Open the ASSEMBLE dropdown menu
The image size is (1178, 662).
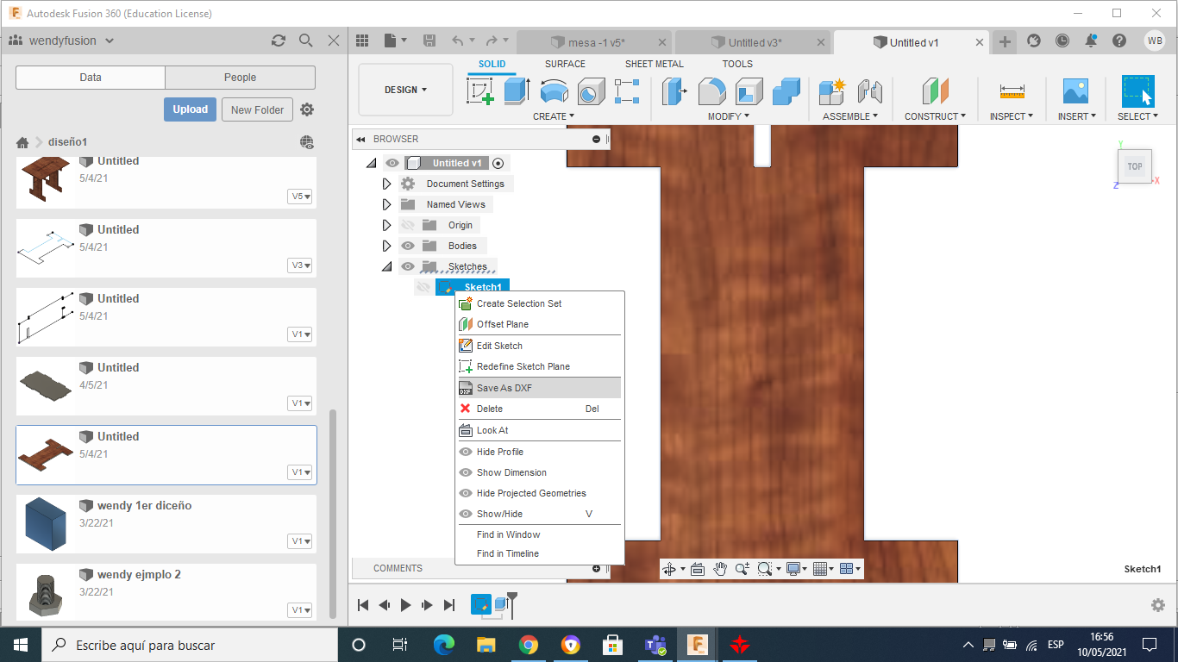click(849, 116)
